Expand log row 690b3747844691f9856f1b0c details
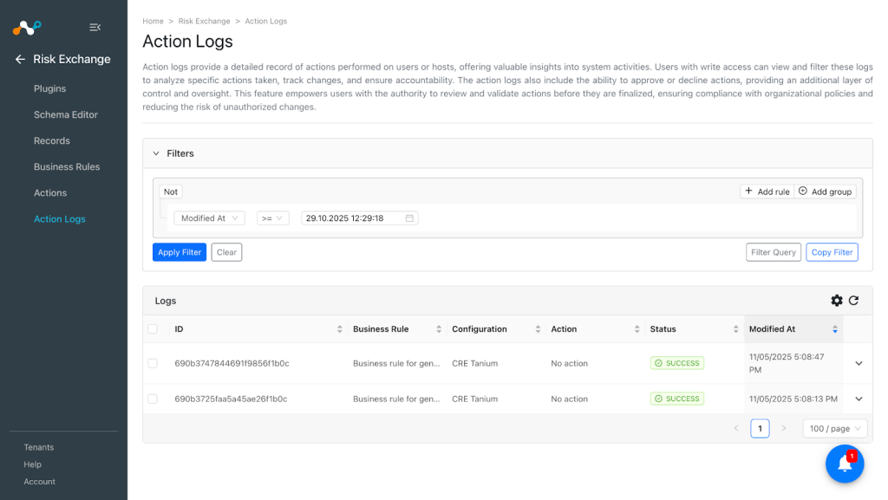888x500 pixels. tap(859, 364)
